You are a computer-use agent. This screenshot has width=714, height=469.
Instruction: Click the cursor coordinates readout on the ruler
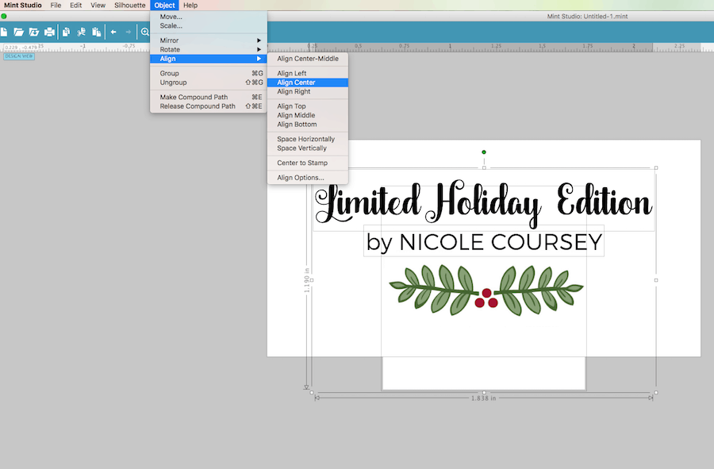point(21,47)
